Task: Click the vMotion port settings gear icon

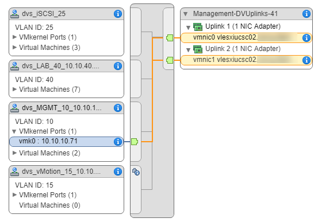Action: (x=136, y=172)
